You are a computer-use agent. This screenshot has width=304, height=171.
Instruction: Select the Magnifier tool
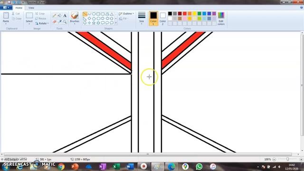pos(65,21)
